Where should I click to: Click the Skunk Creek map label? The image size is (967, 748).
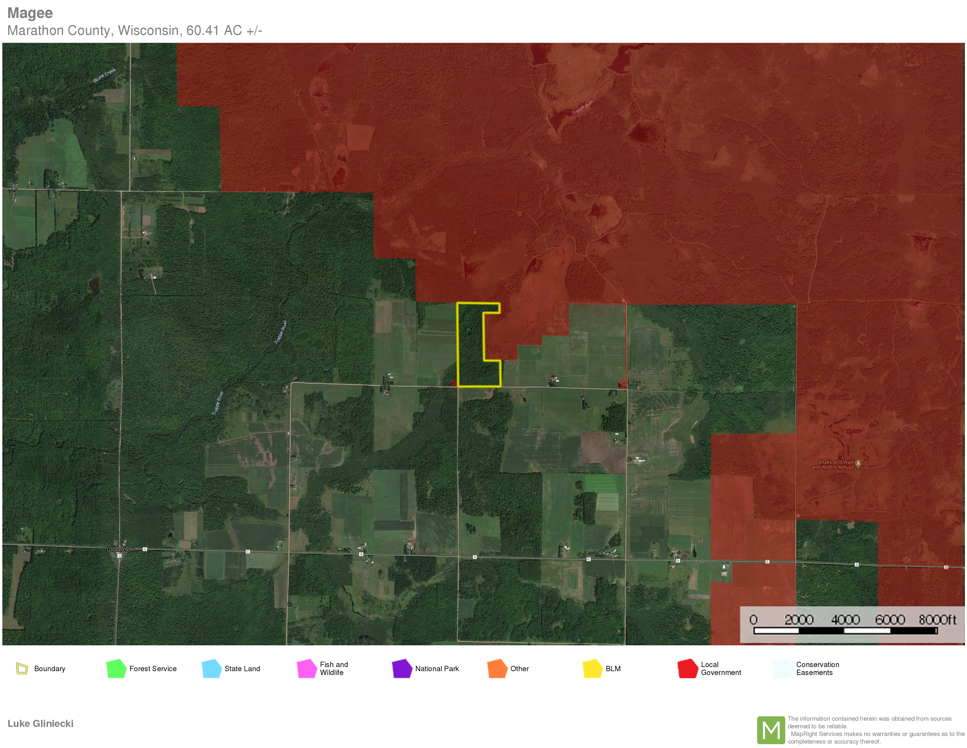(x=104, y=75)
